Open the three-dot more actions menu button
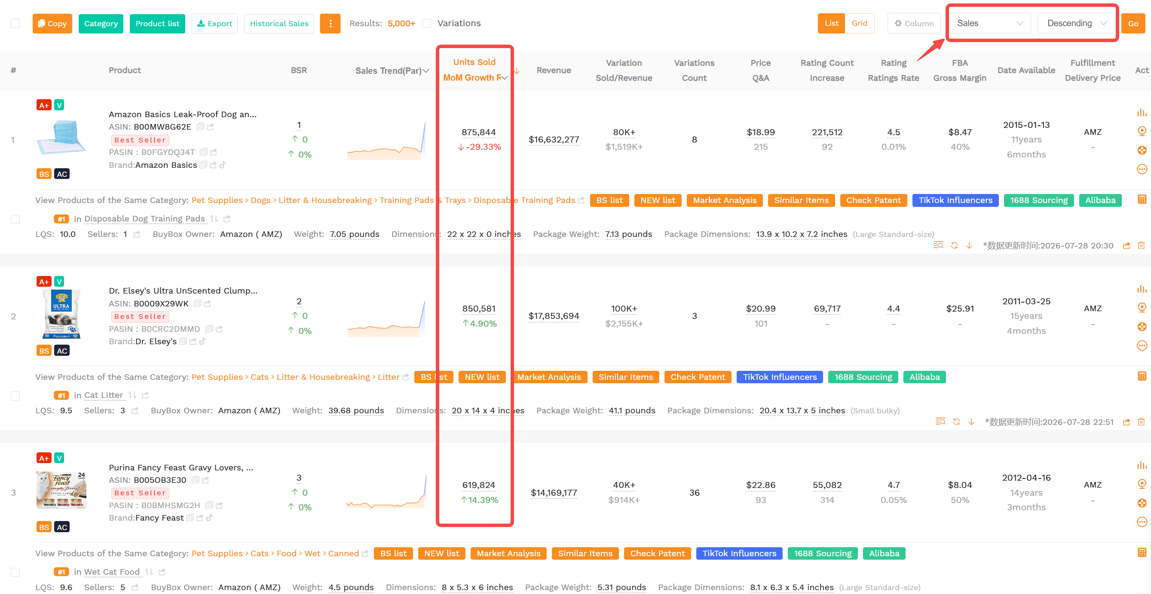 click(x=330, y=23)
